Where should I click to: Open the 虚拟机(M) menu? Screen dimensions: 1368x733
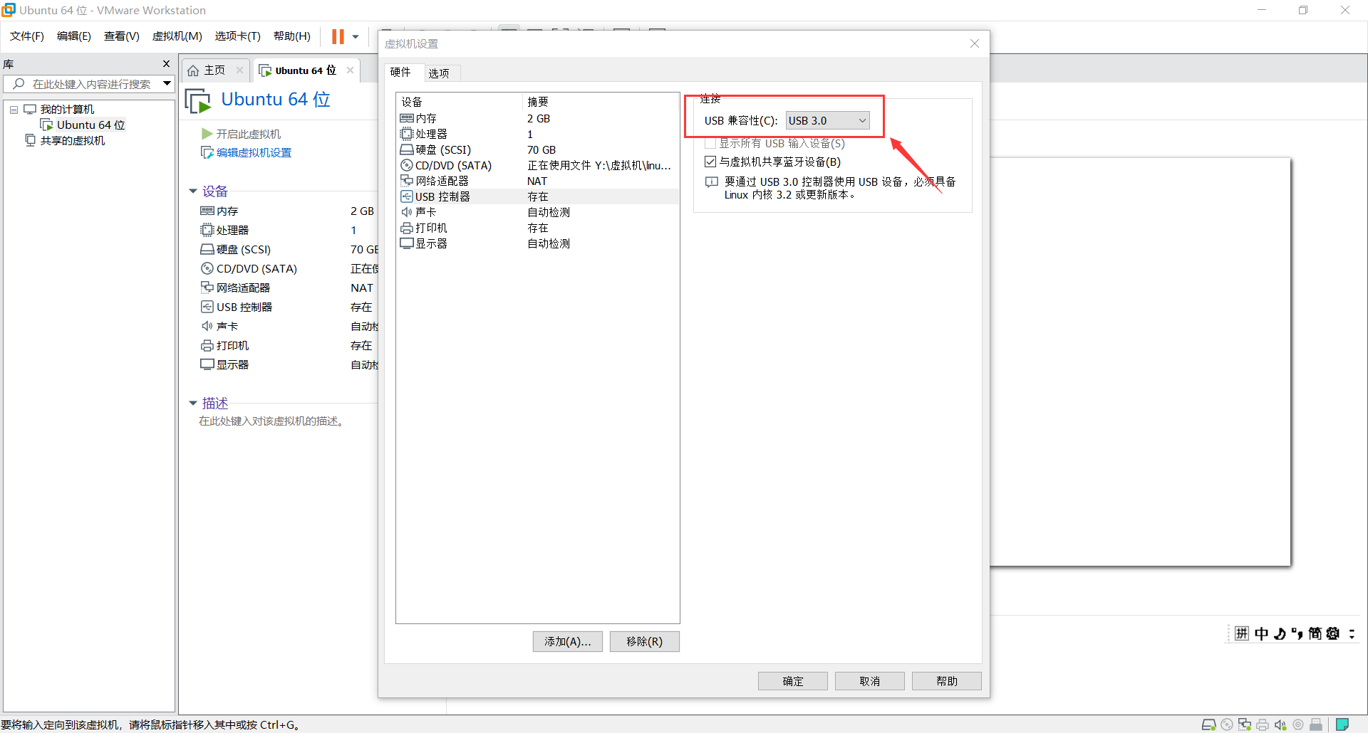click(177, 36)
